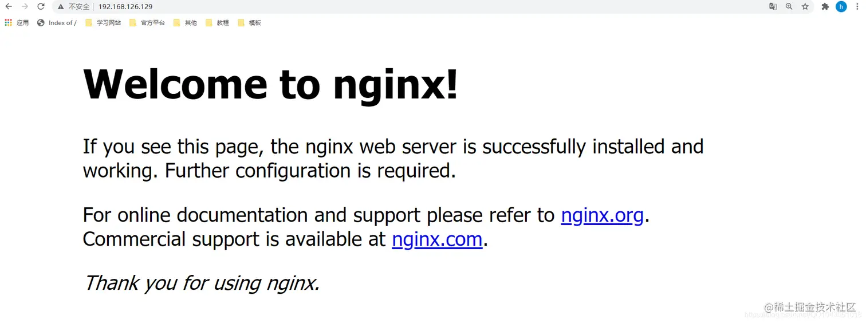
Task: Click the browser back arrow
Action: tap(9, 6)
